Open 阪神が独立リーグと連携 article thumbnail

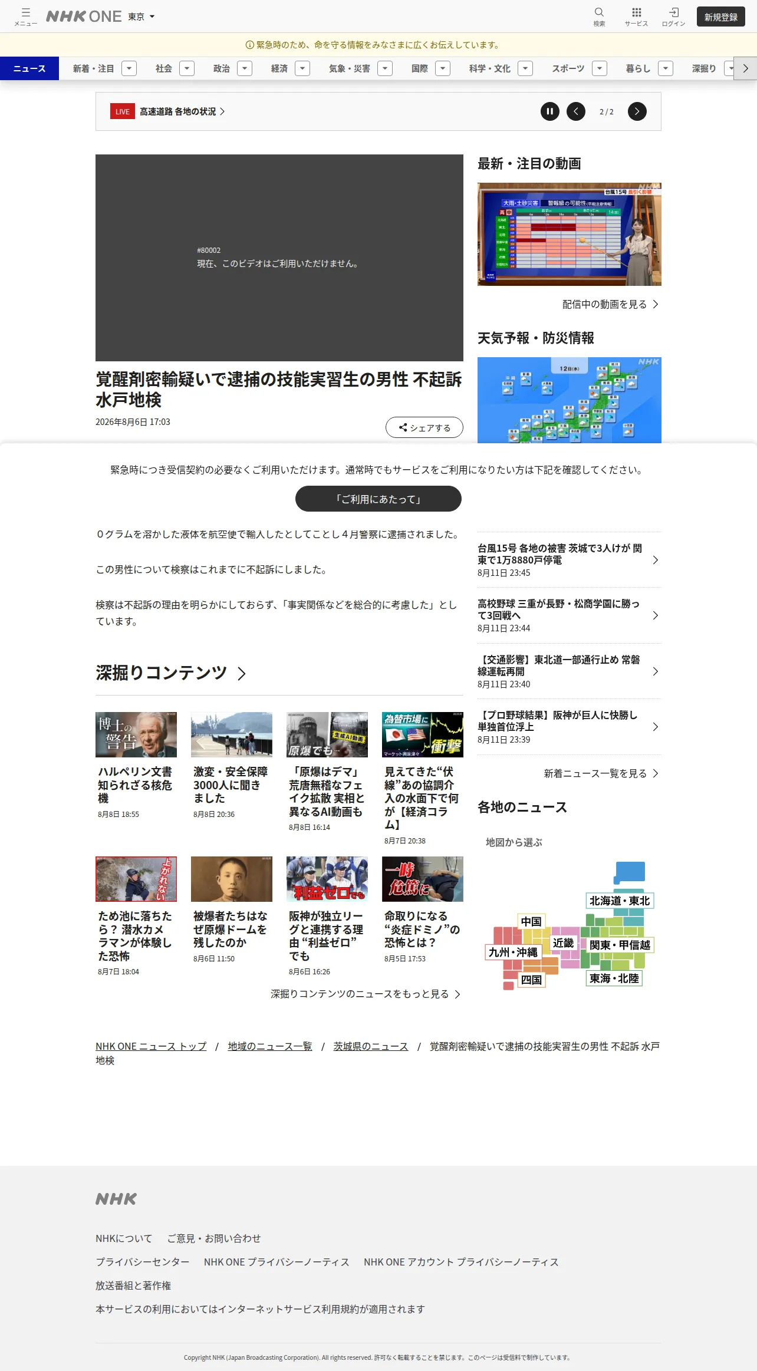(x=327, y=879)
